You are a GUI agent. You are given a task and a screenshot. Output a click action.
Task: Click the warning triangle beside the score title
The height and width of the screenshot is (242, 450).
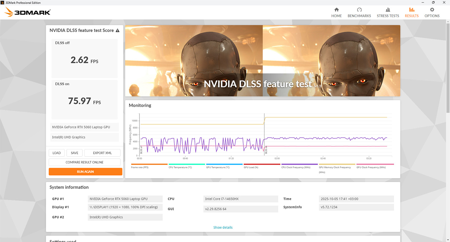[118, 30]
